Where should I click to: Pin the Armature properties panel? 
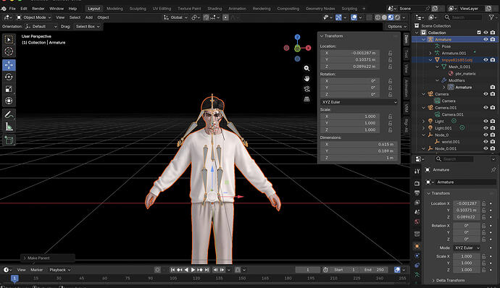point(493,170)
